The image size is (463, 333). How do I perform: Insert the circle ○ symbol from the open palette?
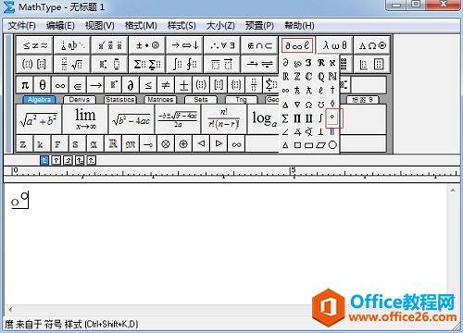pos(332,145)
